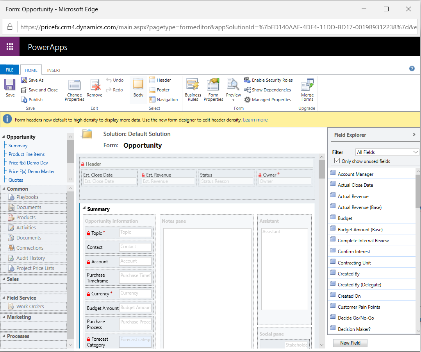
Task: Select Product line items in navigation tree
Action: [x=27, y=154]
